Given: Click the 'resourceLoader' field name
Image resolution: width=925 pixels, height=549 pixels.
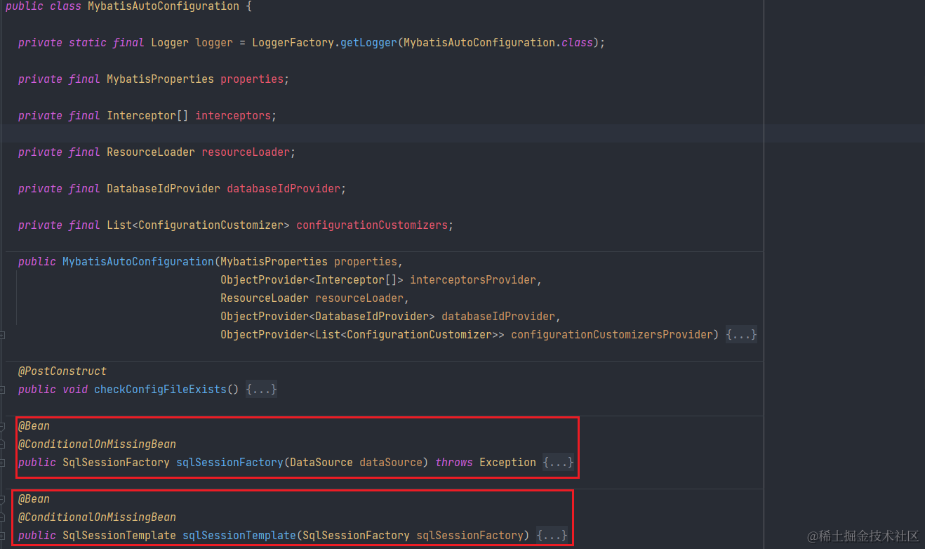Looking at the screenshot, I should [246, 152].
